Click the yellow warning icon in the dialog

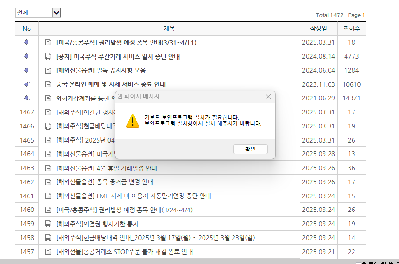[133, 121]
